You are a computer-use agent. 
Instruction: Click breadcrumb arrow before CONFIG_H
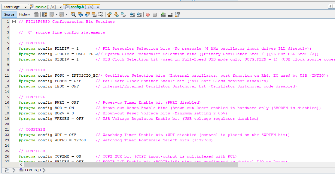click(14, 170)
